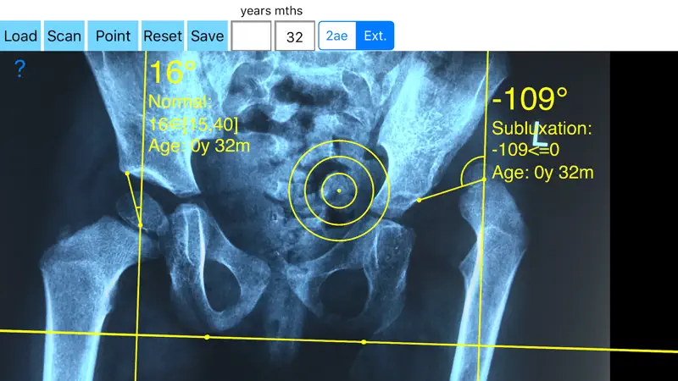Tap 'Age: 0y 32m' under Subluxation

tap(542, 173)
